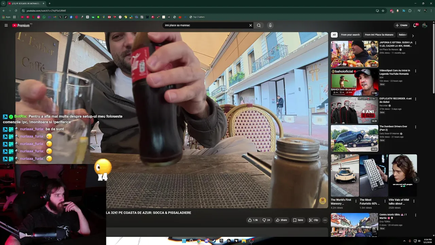435x245 pixels.
Task: Open the 'Imi Place Sa Mananc' channel link
Action: click(x=389, y=50)
